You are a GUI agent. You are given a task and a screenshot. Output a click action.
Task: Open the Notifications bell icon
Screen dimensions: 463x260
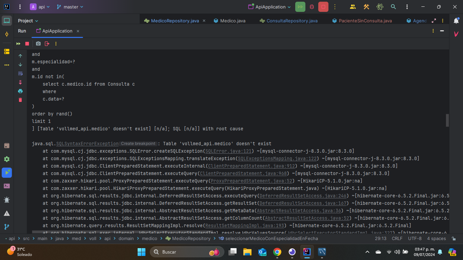pyautogui.click(x=456, y=21)
